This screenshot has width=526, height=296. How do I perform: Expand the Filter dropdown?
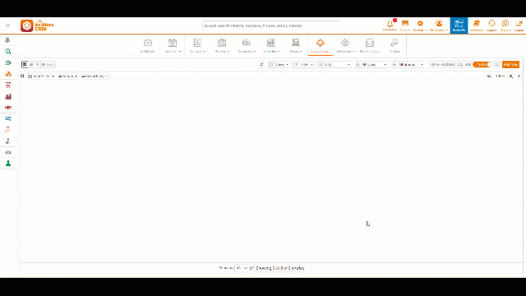click(x=303, y=64)
